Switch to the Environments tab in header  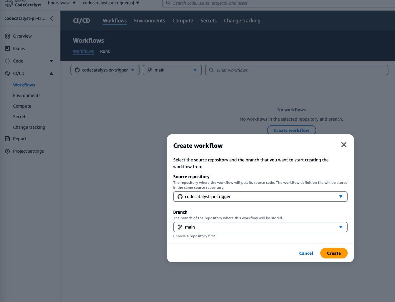pos(150,21)
